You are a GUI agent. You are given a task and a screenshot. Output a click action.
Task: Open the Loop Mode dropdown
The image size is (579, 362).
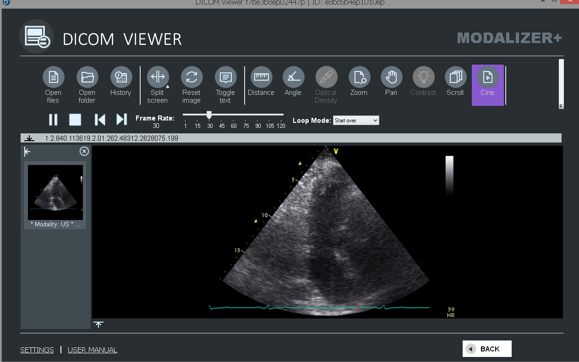click(x=356, y=121)
